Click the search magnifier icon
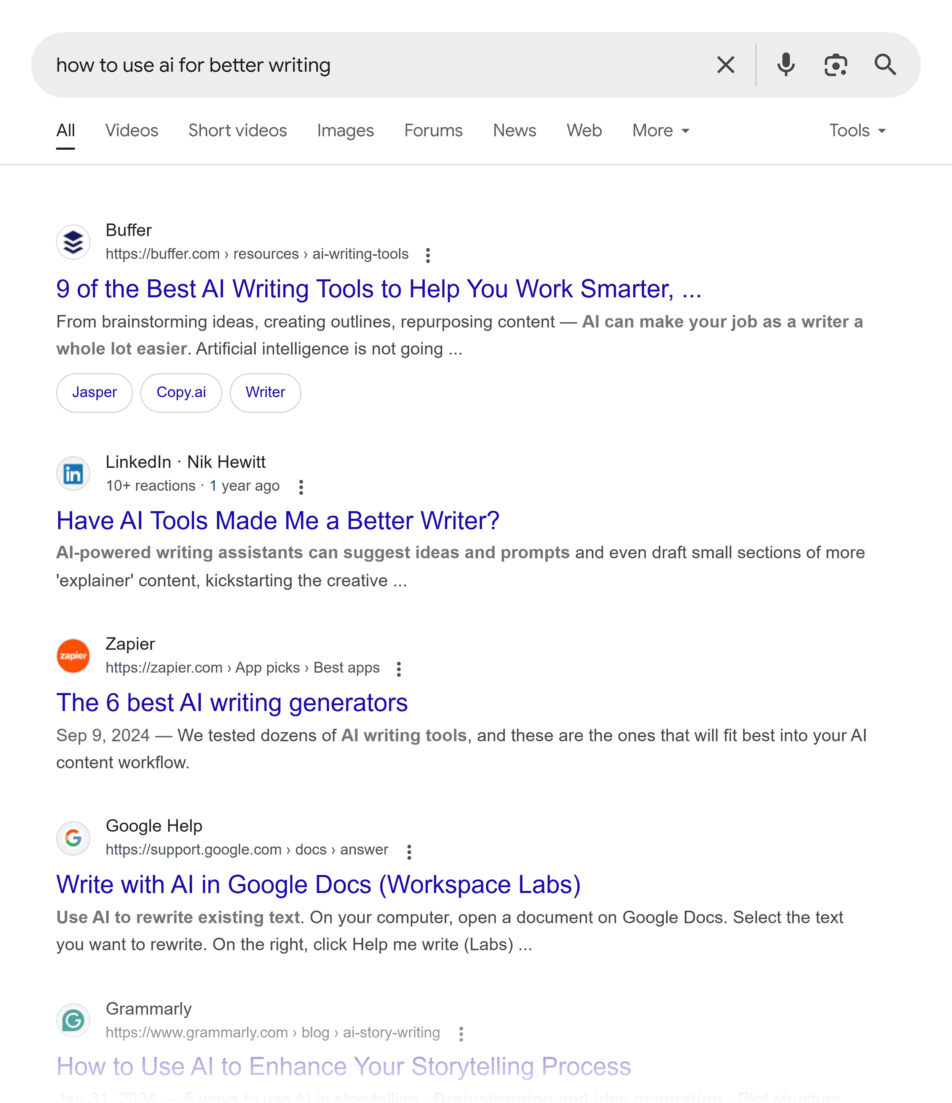The width and height of the screenshot is (952, 1103). point(885,65)
